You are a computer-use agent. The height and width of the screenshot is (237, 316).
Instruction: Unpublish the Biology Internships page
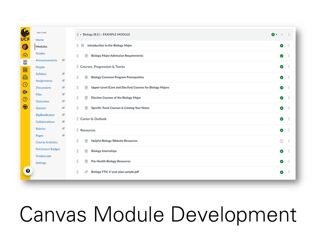(x=282, y=151)
